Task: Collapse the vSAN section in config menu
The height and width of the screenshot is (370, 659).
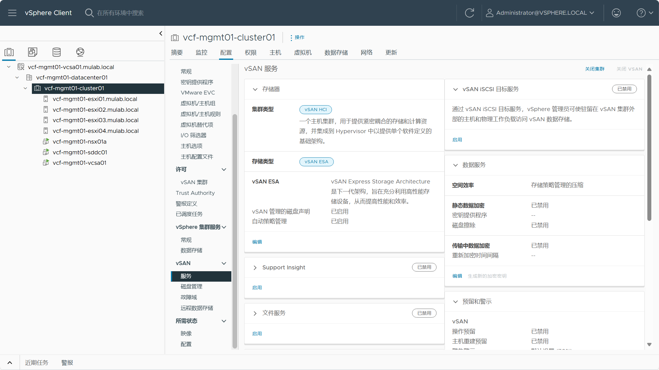Action: pos(224,263)
